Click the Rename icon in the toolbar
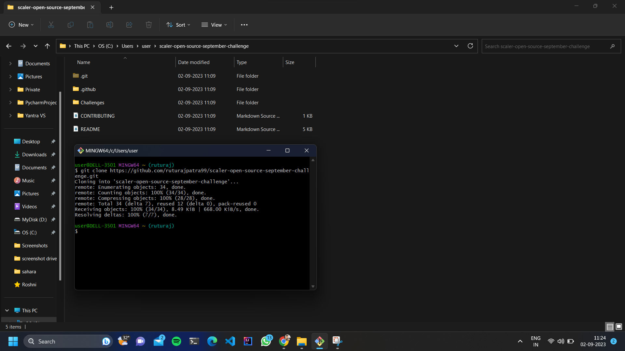The height and width of the screenshot is (351, 625). point(109,25)
